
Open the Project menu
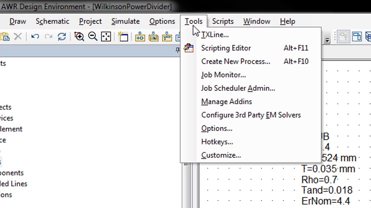(x=90, y=21)
